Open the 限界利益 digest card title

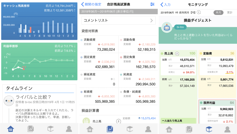click(209, 103)
